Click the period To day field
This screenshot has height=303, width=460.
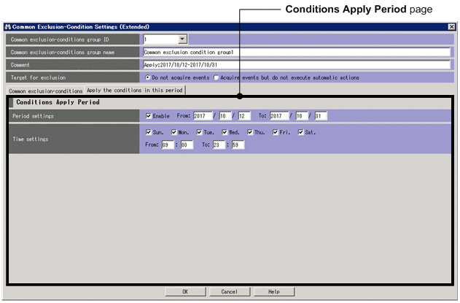(x=320, y=115)
